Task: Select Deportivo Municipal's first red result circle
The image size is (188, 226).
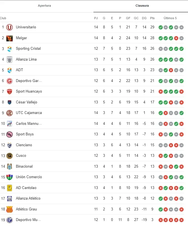Action: [x=161, y=220]
